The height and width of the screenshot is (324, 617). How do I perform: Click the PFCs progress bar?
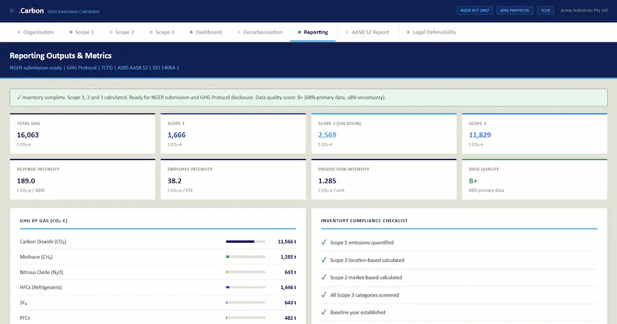pos(246,318)
